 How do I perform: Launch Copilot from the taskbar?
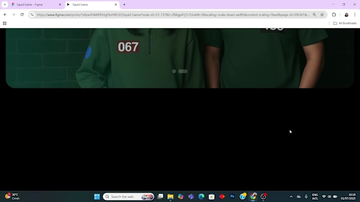coord(181,197)
